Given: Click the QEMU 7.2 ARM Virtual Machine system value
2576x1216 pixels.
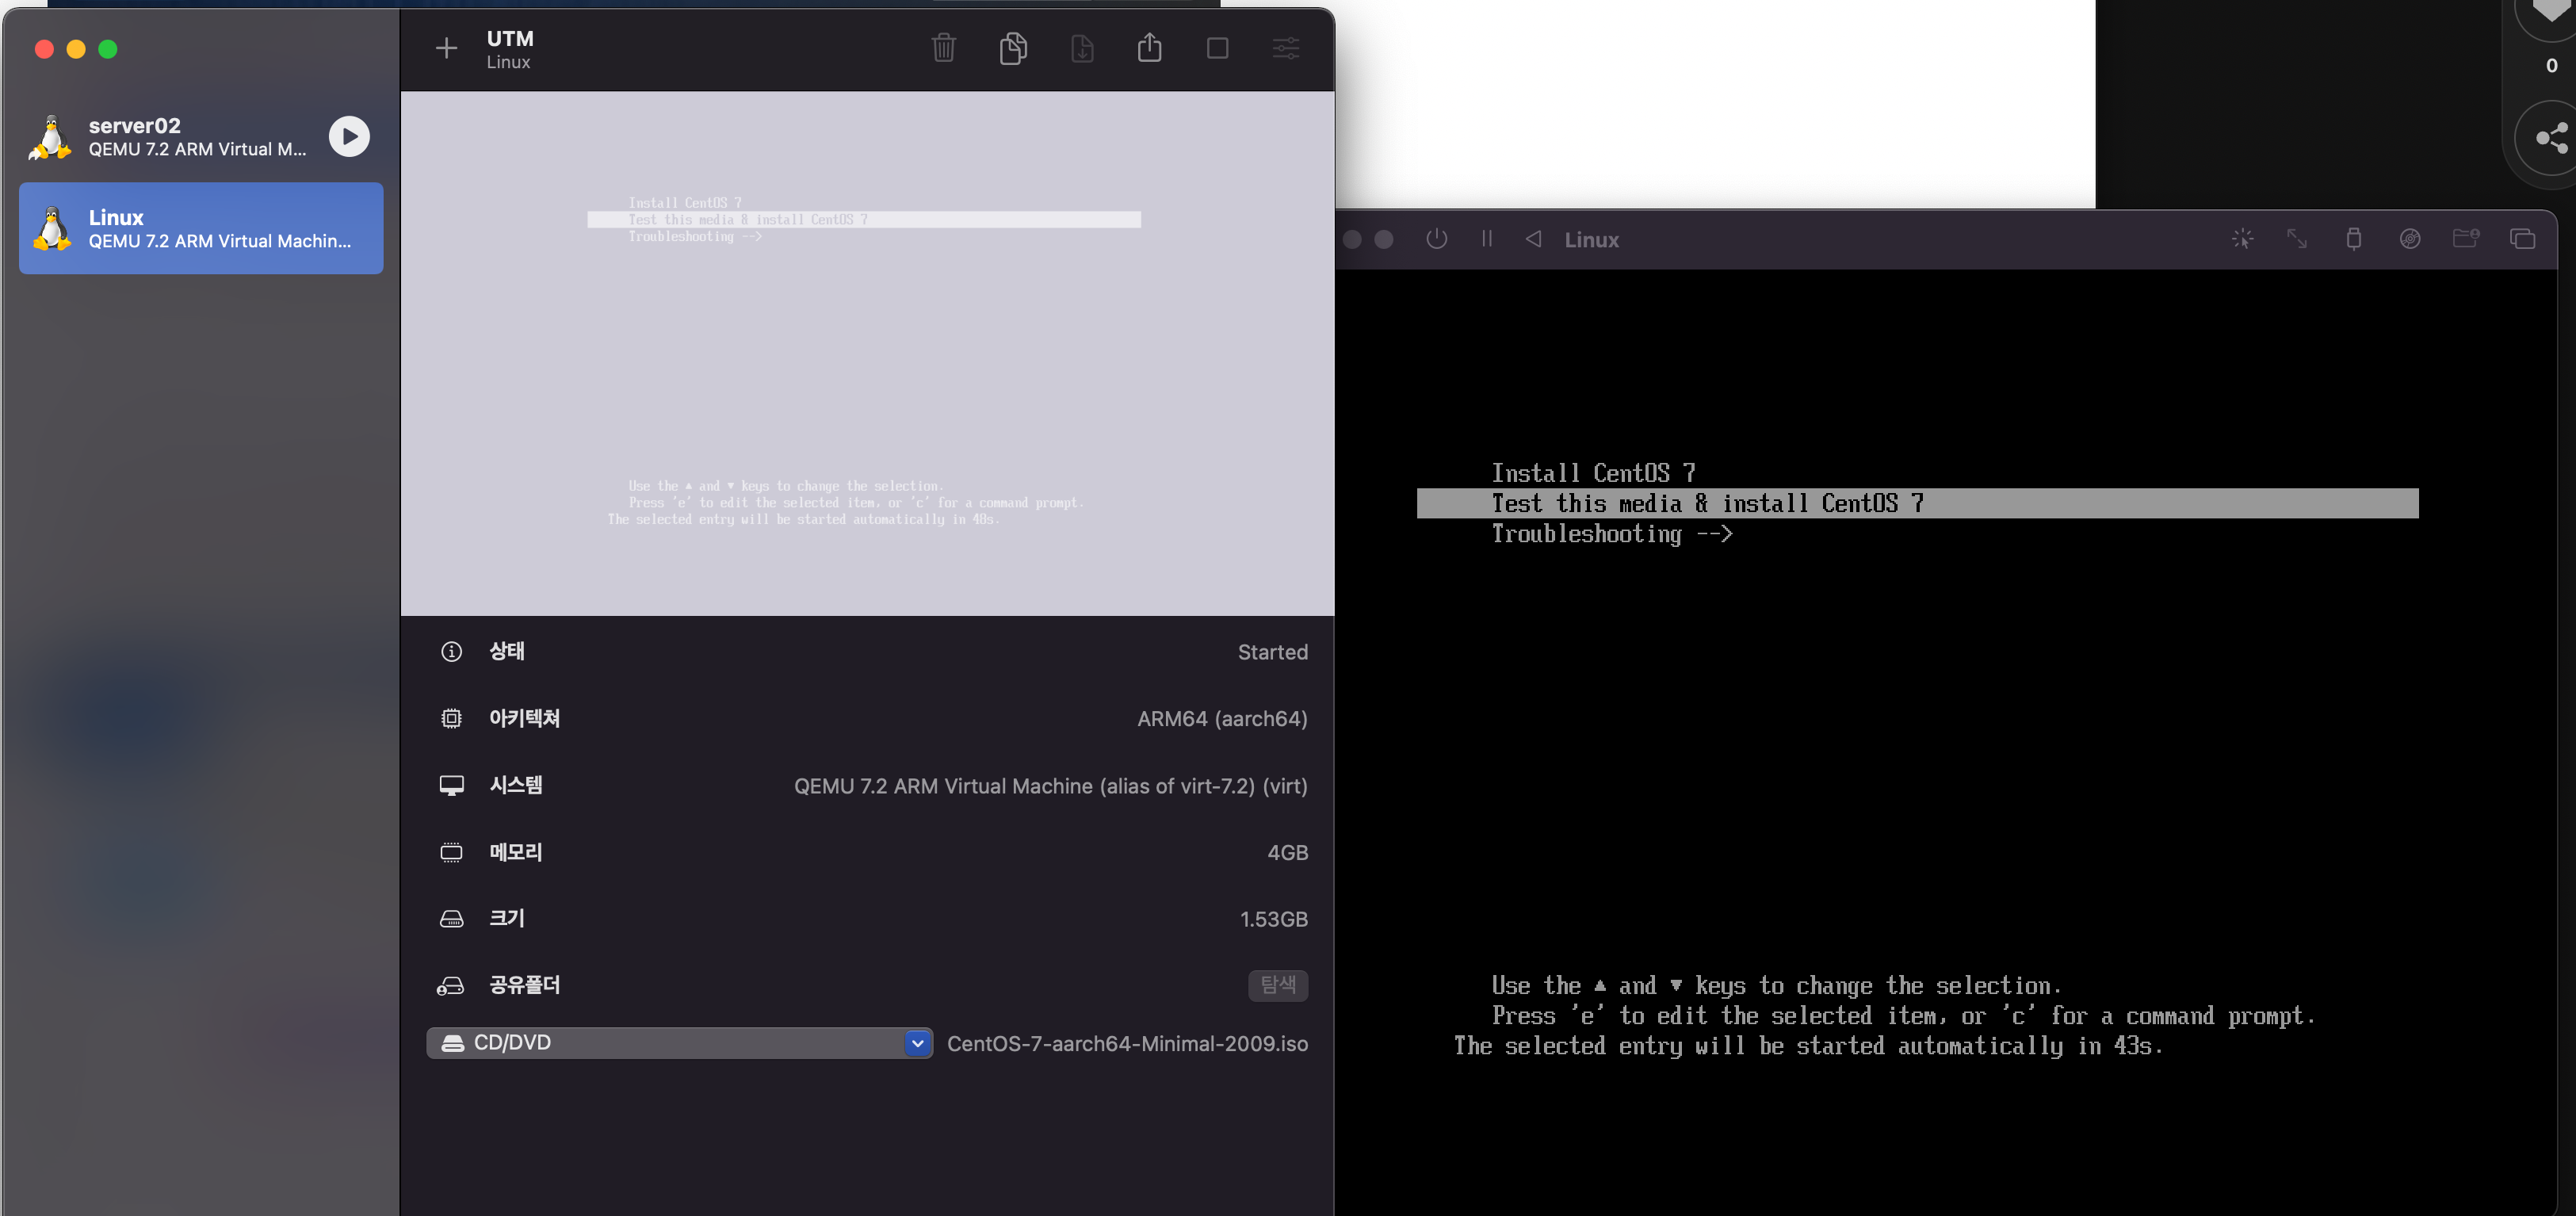Looking at the screenshot, I should click(x=1050, y=786).
